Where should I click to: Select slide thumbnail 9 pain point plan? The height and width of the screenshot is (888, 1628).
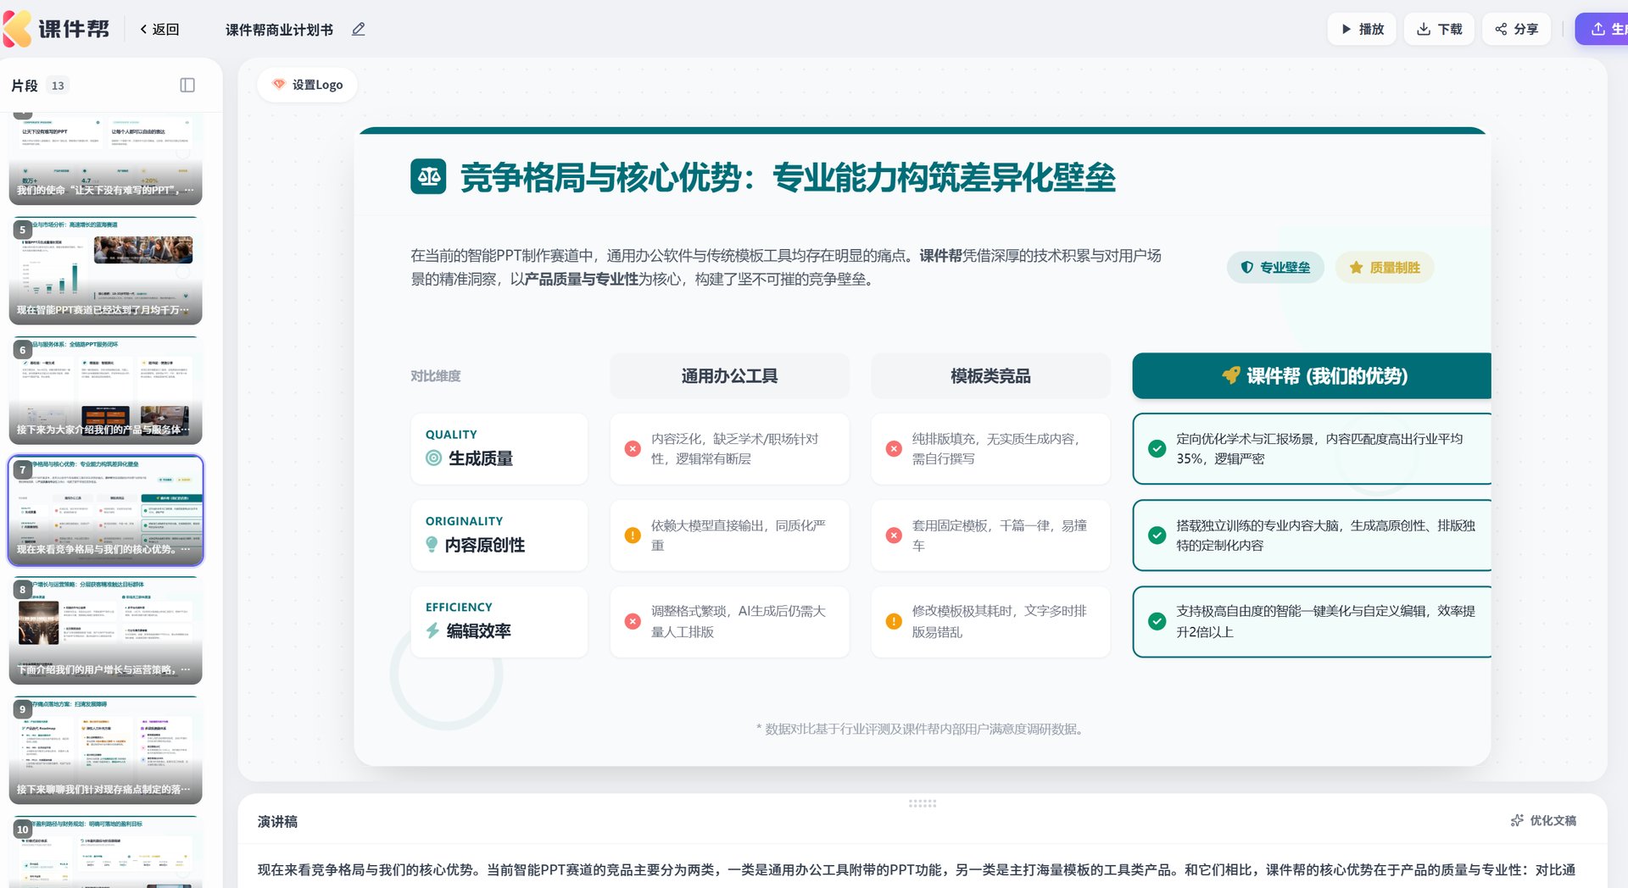click(106, 750)
